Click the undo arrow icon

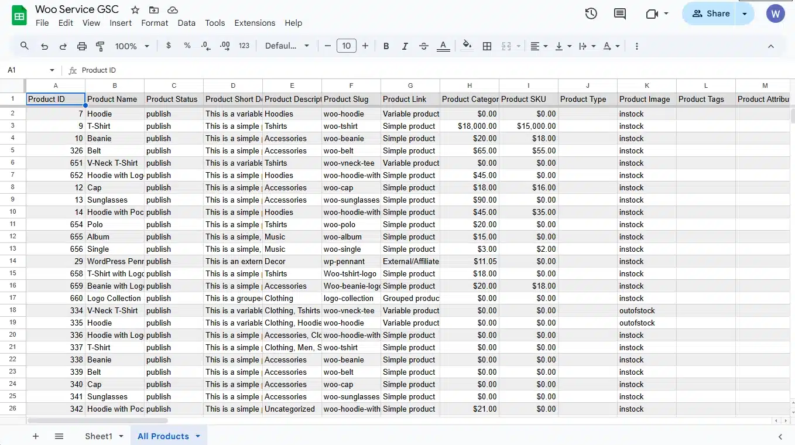[44, 46]
